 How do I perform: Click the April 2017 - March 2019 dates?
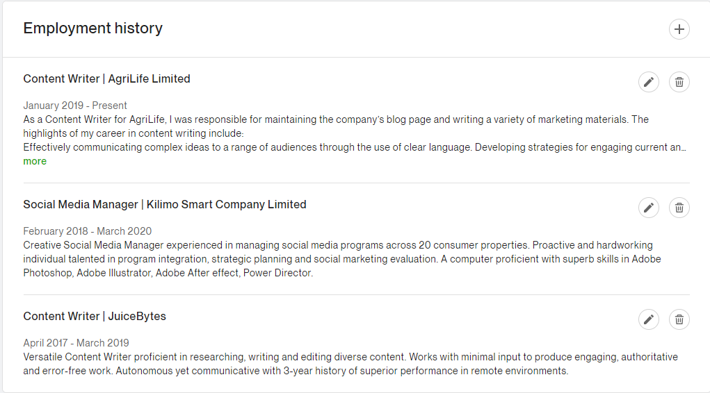[x=76, y=343]
